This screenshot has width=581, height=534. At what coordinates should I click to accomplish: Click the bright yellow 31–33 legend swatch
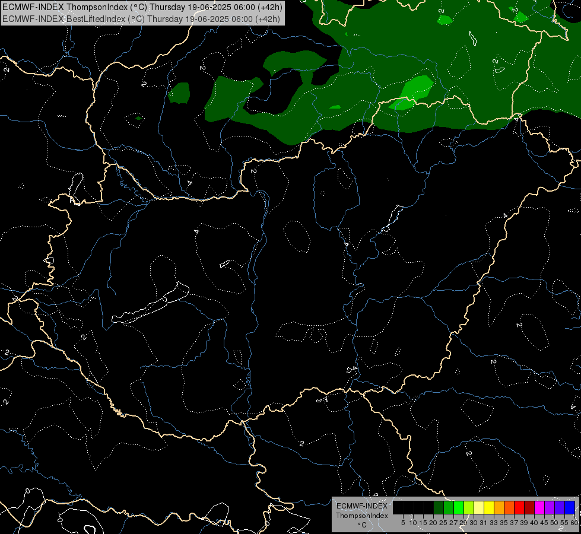pyautogui.click(x=489, y=507)
